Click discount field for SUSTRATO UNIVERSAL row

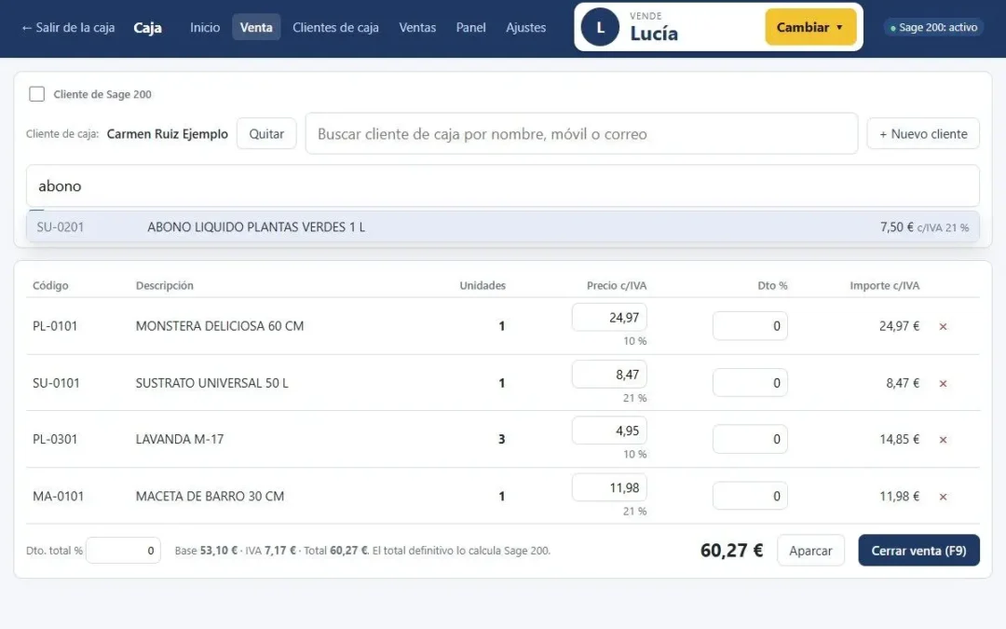click(750, 383)
